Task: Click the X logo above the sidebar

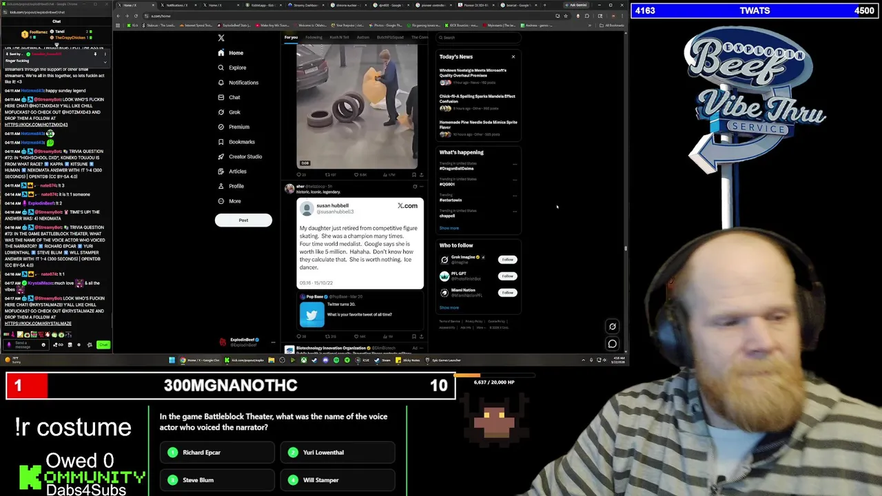Action: [221, 38]
